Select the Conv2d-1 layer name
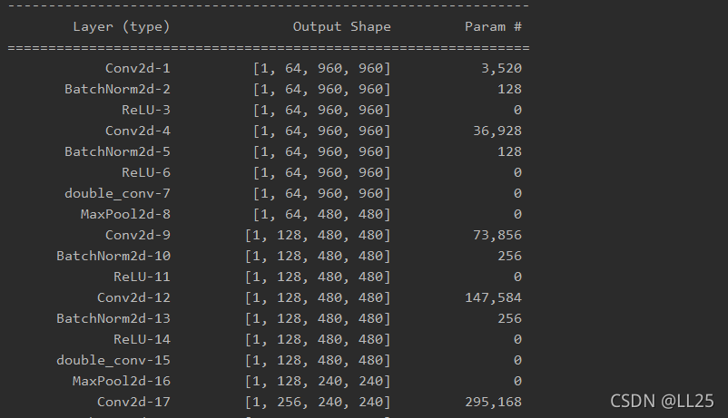Viewport: 728px width, 418px height. click(138, 68)
